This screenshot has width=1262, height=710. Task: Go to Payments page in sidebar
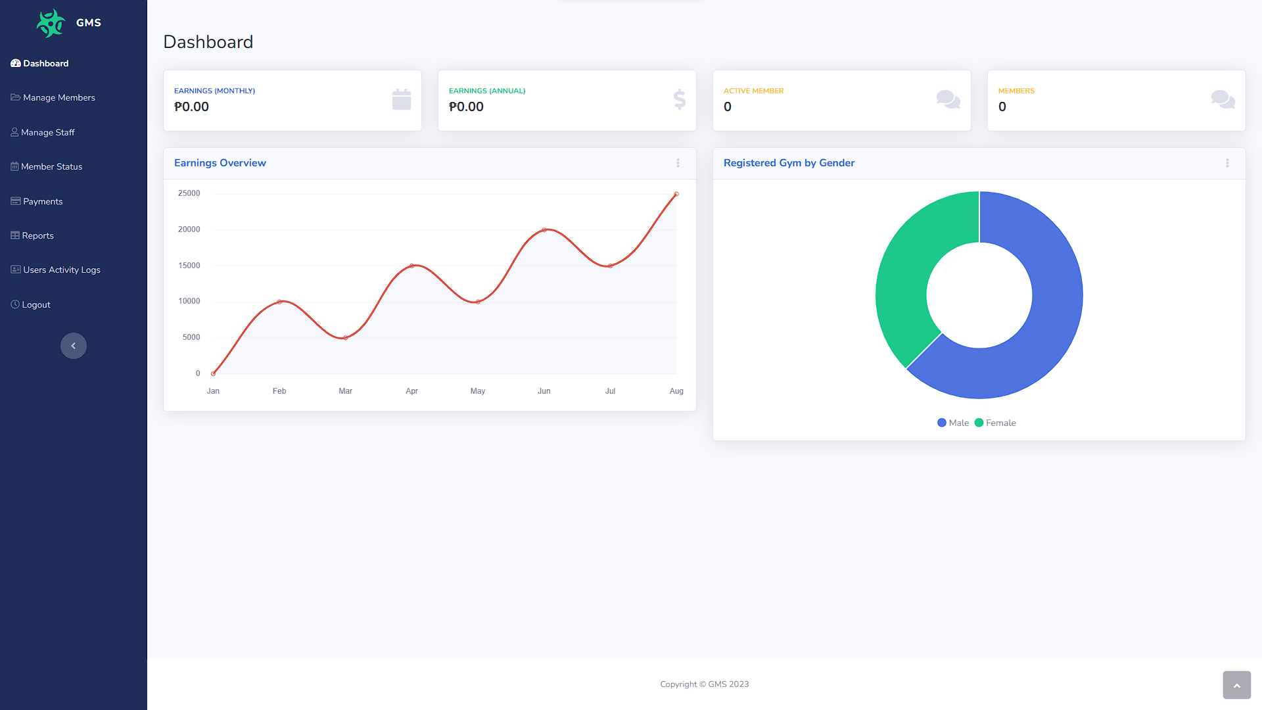[42, 202]
